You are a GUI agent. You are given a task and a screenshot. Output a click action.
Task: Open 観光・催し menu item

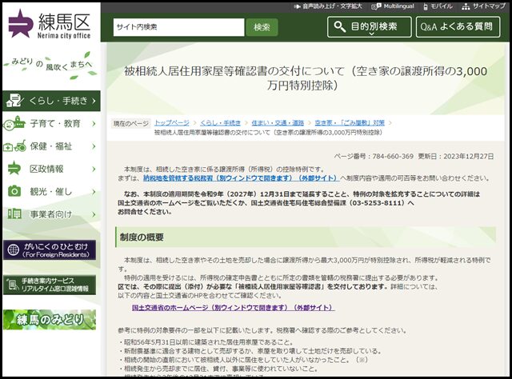click(x=51, y=192)
